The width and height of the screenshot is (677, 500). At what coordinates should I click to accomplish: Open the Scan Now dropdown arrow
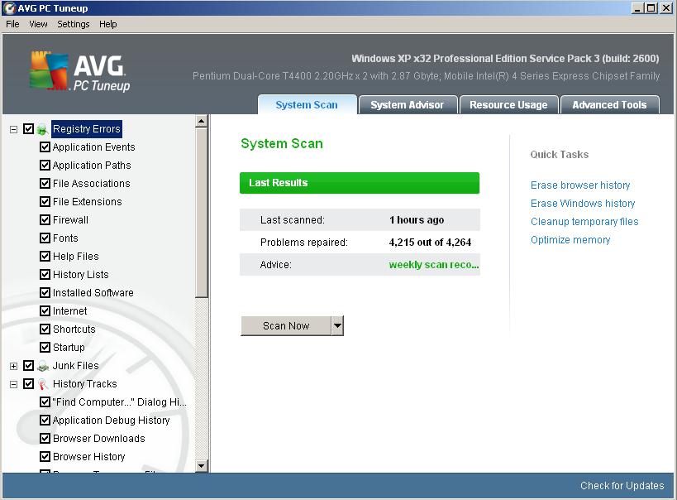point(337,325)
